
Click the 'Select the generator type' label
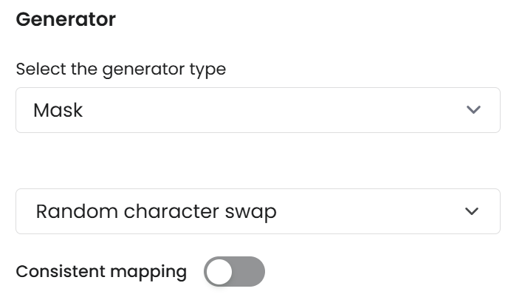point(120,69)
